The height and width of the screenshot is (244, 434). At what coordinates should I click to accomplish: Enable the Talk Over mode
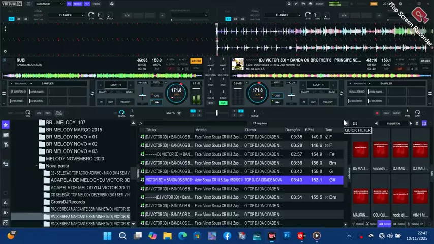(x=58, y=113)
